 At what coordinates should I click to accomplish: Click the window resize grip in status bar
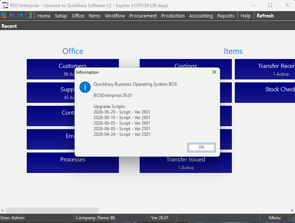click(292, 219)
